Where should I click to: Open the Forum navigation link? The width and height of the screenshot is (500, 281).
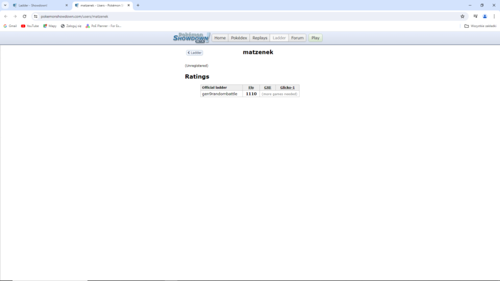297,38
